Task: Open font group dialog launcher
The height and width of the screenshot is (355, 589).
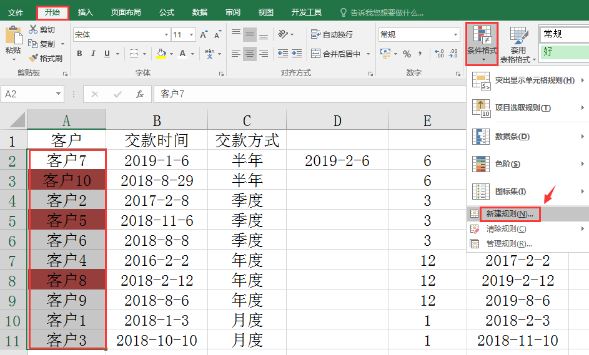Action: pos(221,74)
